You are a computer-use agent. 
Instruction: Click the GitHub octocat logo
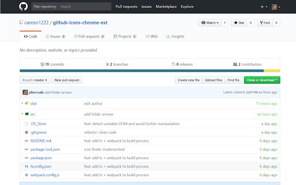pos(24,6)
